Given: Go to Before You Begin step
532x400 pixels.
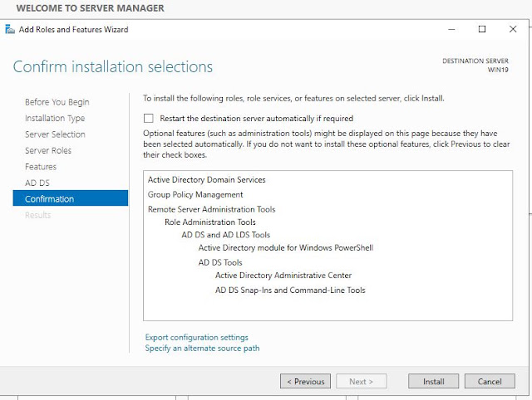Looking at the screenshot, I should point(57,102).
